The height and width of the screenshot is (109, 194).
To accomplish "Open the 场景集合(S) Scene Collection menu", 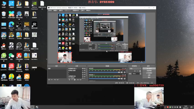I will point(76,11).
